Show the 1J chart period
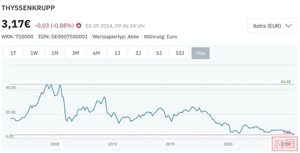300x153 pixels. 117,53
